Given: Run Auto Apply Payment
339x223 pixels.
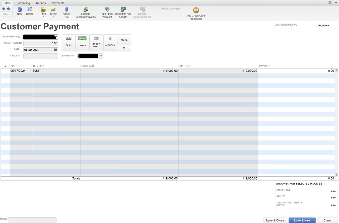Looking at the screenshot, I should coord(107,13).
